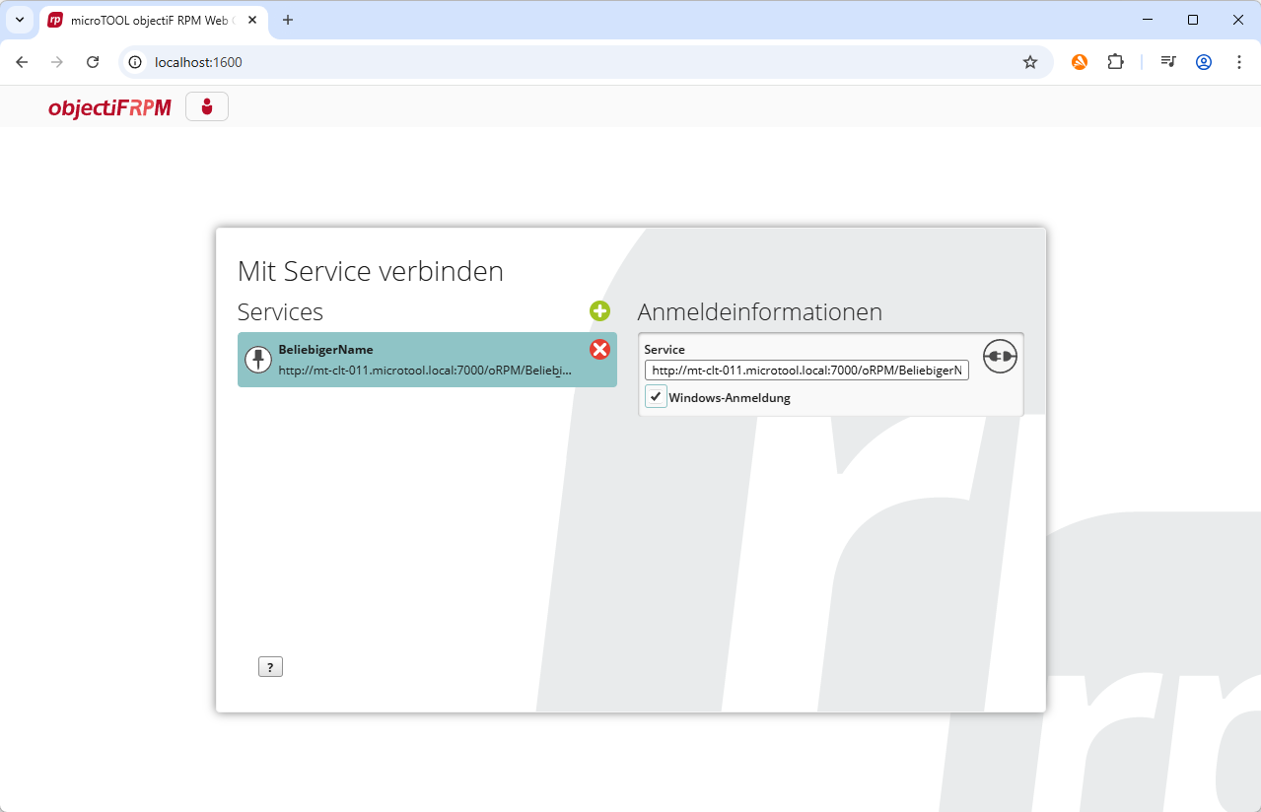Viewport: 1261px width, 812px height.
Task: Bookmark this page with the star icon
Action: (1030, 62)
